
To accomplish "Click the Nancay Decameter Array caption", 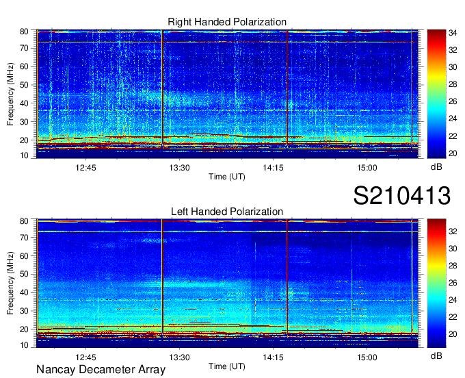I will coord(101,369).
